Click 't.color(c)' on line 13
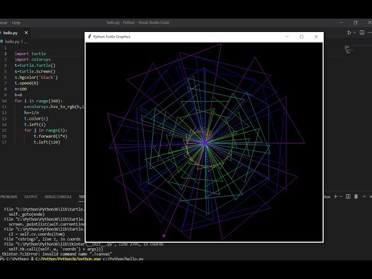372x279 pixels. pos(36,119)
